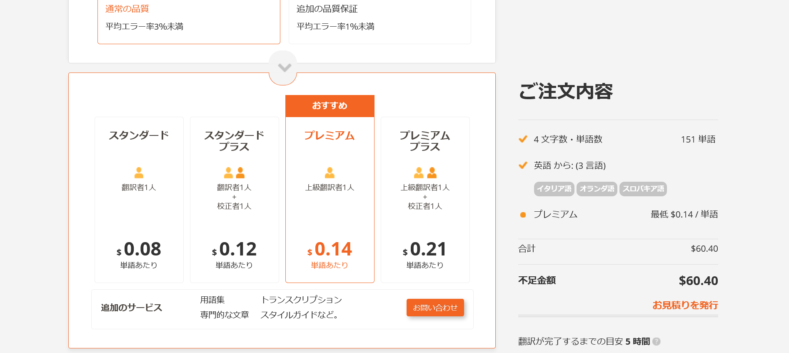Click the help icon beside 5 時間
This screenshot has height=353, width=789.
(x=657, y=341)
